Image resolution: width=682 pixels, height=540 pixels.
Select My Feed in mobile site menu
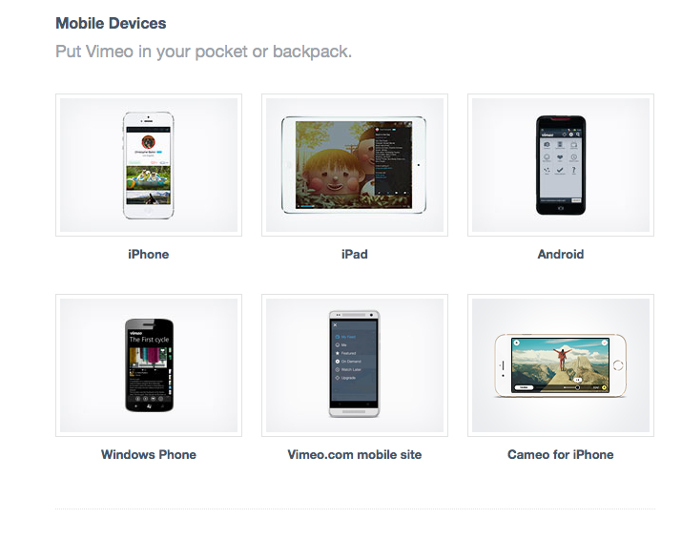click(x=346, y=337)
